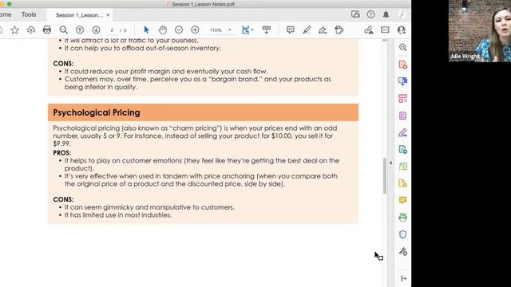Open More Tools wrench icon
This screenshot has height=287, width=511.
pos(402,252)
